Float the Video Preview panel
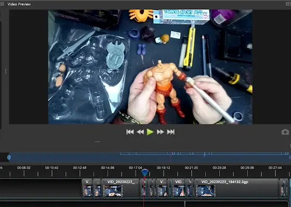Screen dimensions: 291x207 [x=288, y=4]
